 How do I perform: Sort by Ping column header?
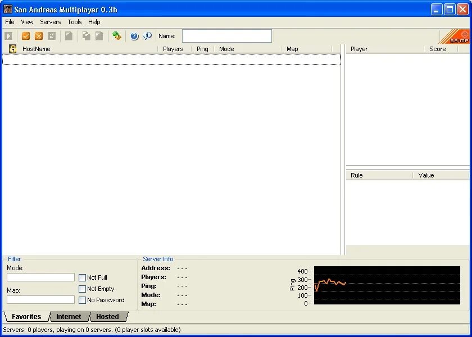coord(203,49)
